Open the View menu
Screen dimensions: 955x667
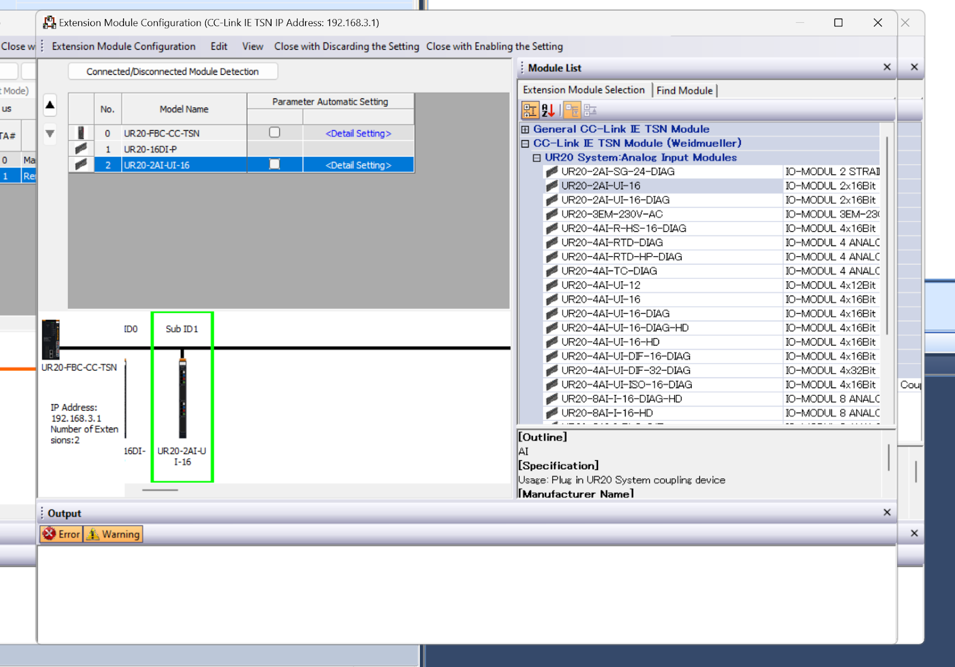(x=252, y=46)
